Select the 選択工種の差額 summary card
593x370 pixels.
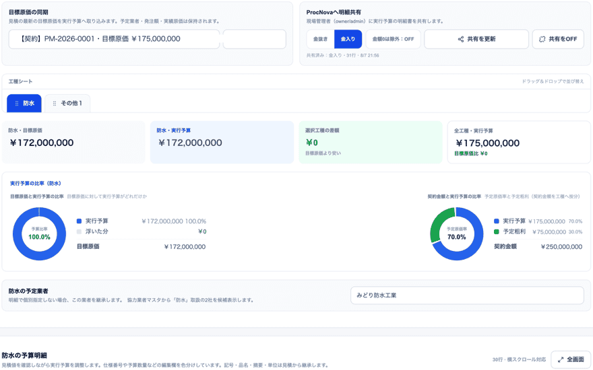pyautogui.click(x=371, y=143)
